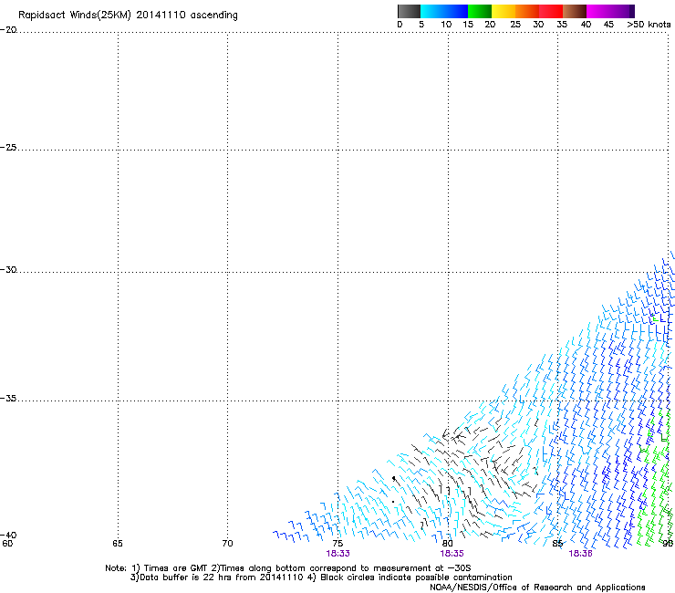This screenshot has height=593, width=675.
Task: Click the purple time label 18:38
Action: click(580, 554)
